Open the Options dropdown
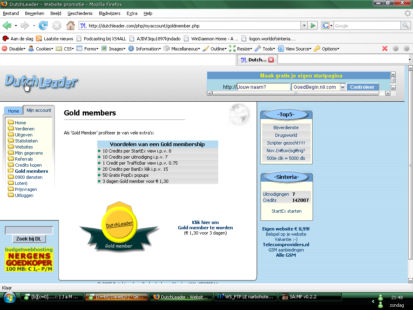Screen dimensions: 413x310 pyautogui.click(x=327, y=49)
